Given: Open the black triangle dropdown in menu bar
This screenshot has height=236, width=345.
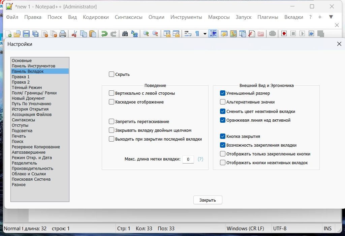Looking at the screenshot, I should 331,17.
